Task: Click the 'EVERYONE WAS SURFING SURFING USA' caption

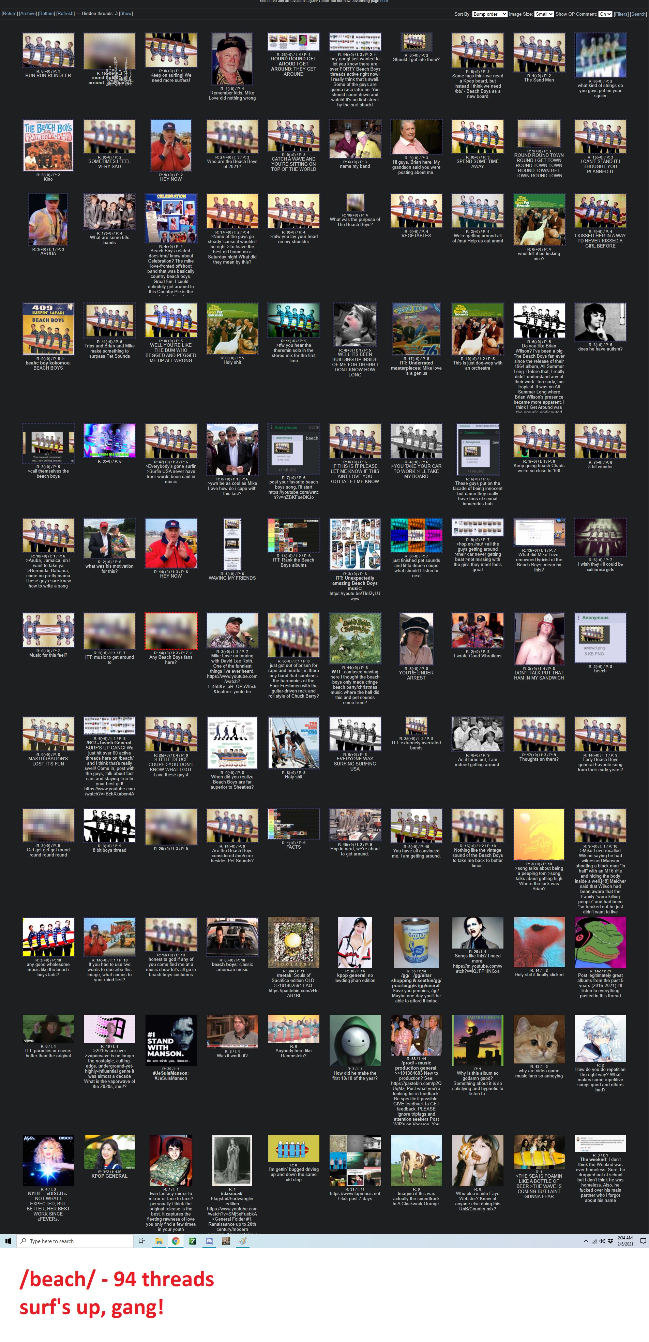Action: (355, 764)
